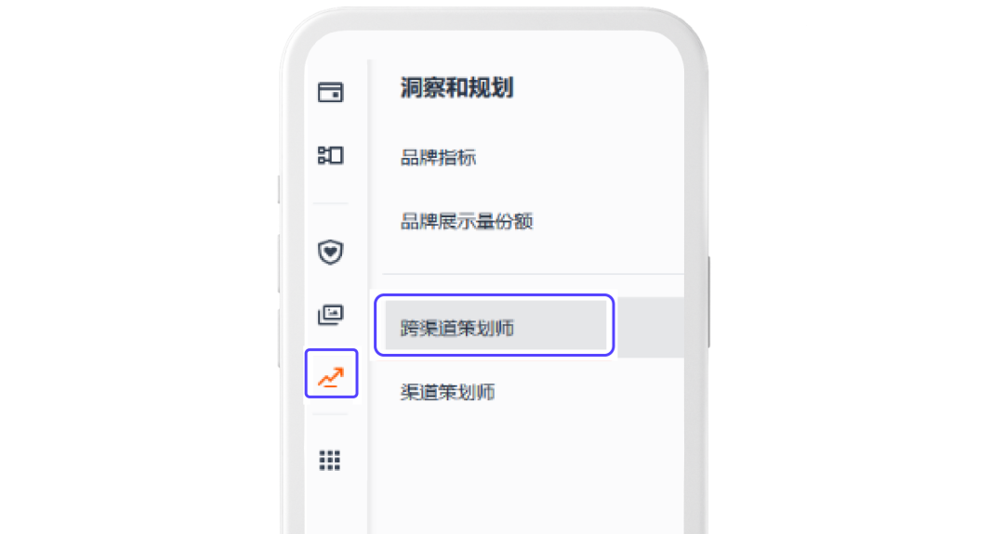Select 品牌指标 menu item

click(x=438, y=157)
